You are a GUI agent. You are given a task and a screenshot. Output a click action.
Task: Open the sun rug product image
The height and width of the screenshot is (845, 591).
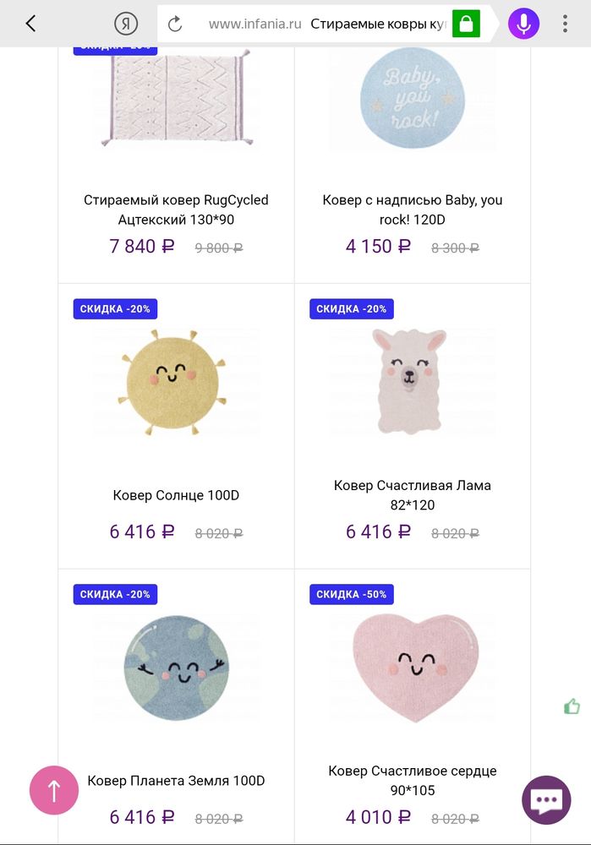176,383
